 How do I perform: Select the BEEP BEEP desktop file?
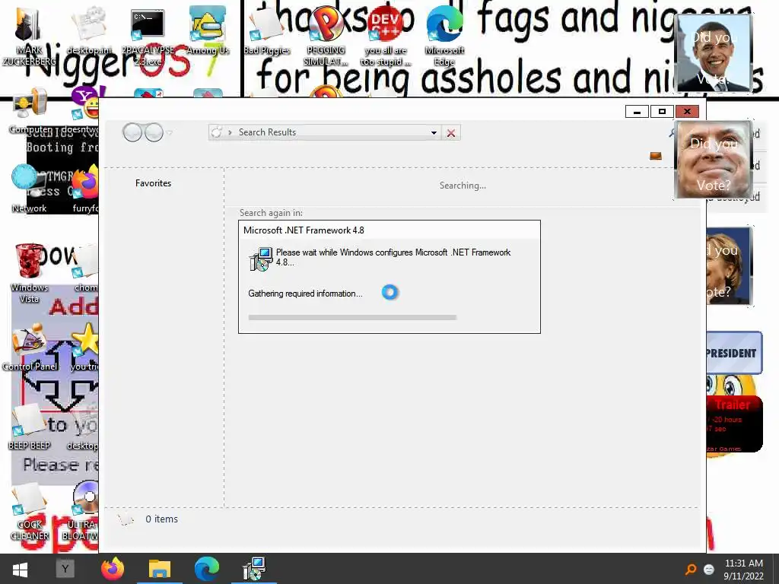pyautogui.click(x=29, y=427)
